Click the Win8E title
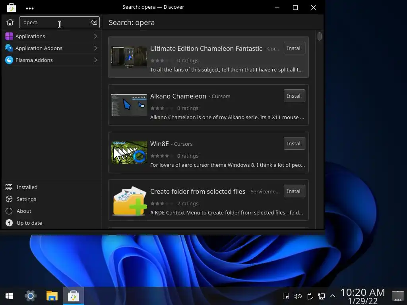 pos(159,144)
